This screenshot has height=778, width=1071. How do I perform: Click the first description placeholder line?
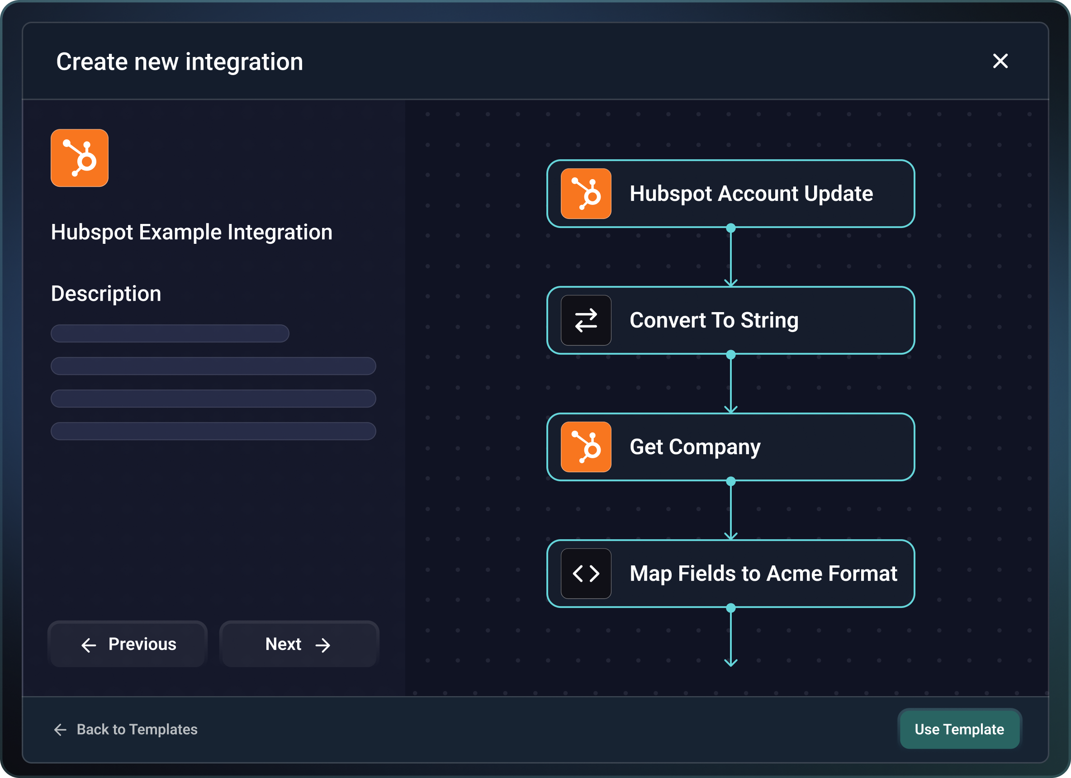[x=170, y=333]
